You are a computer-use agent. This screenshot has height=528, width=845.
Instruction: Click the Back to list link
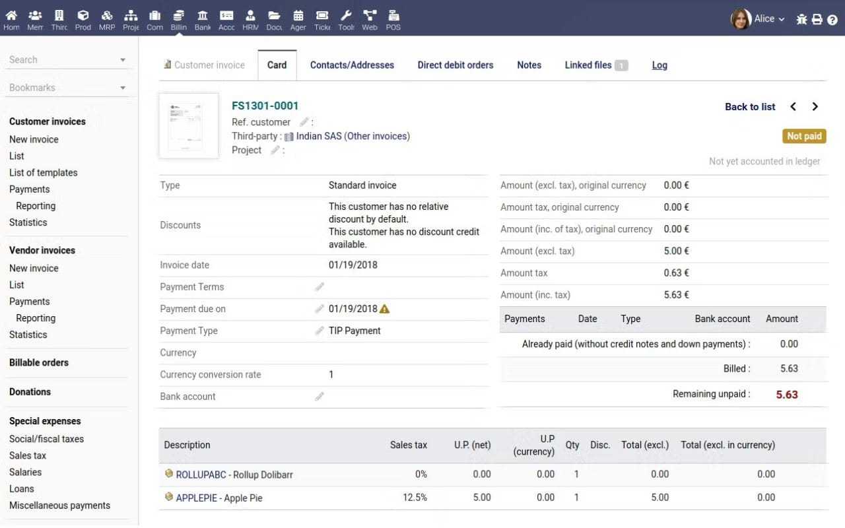tap(749, 106)
